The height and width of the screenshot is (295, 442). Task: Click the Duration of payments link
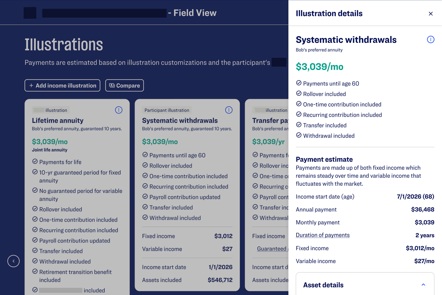323,235
